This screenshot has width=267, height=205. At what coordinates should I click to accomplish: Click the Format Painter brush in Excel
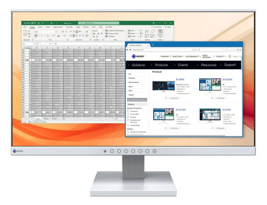(29, 36)
